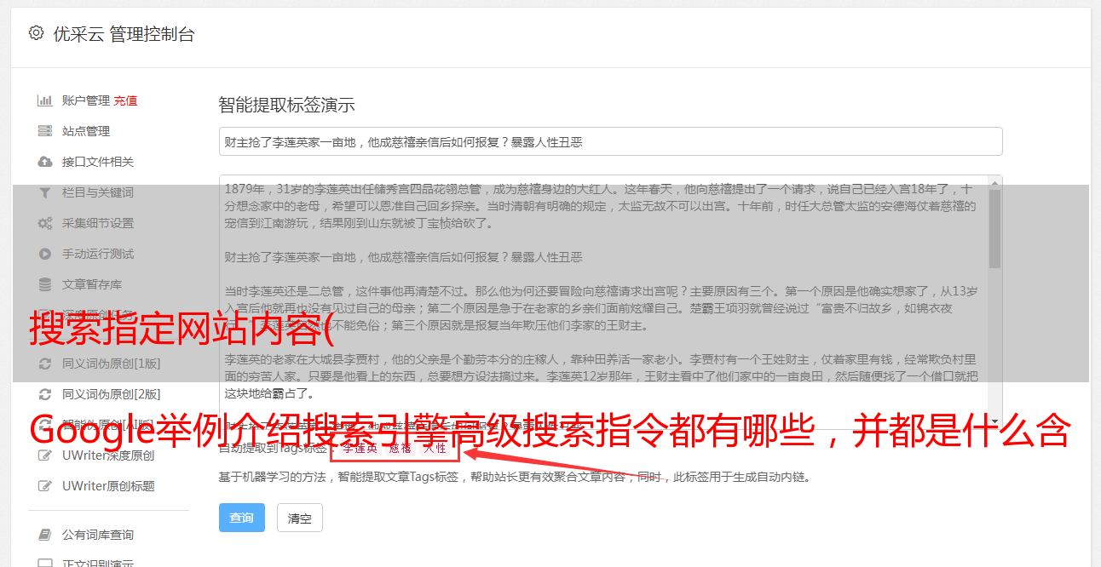Select the gears icon for 采集细节设置
The image size is (1101, 567).
(x=45, y=223)
